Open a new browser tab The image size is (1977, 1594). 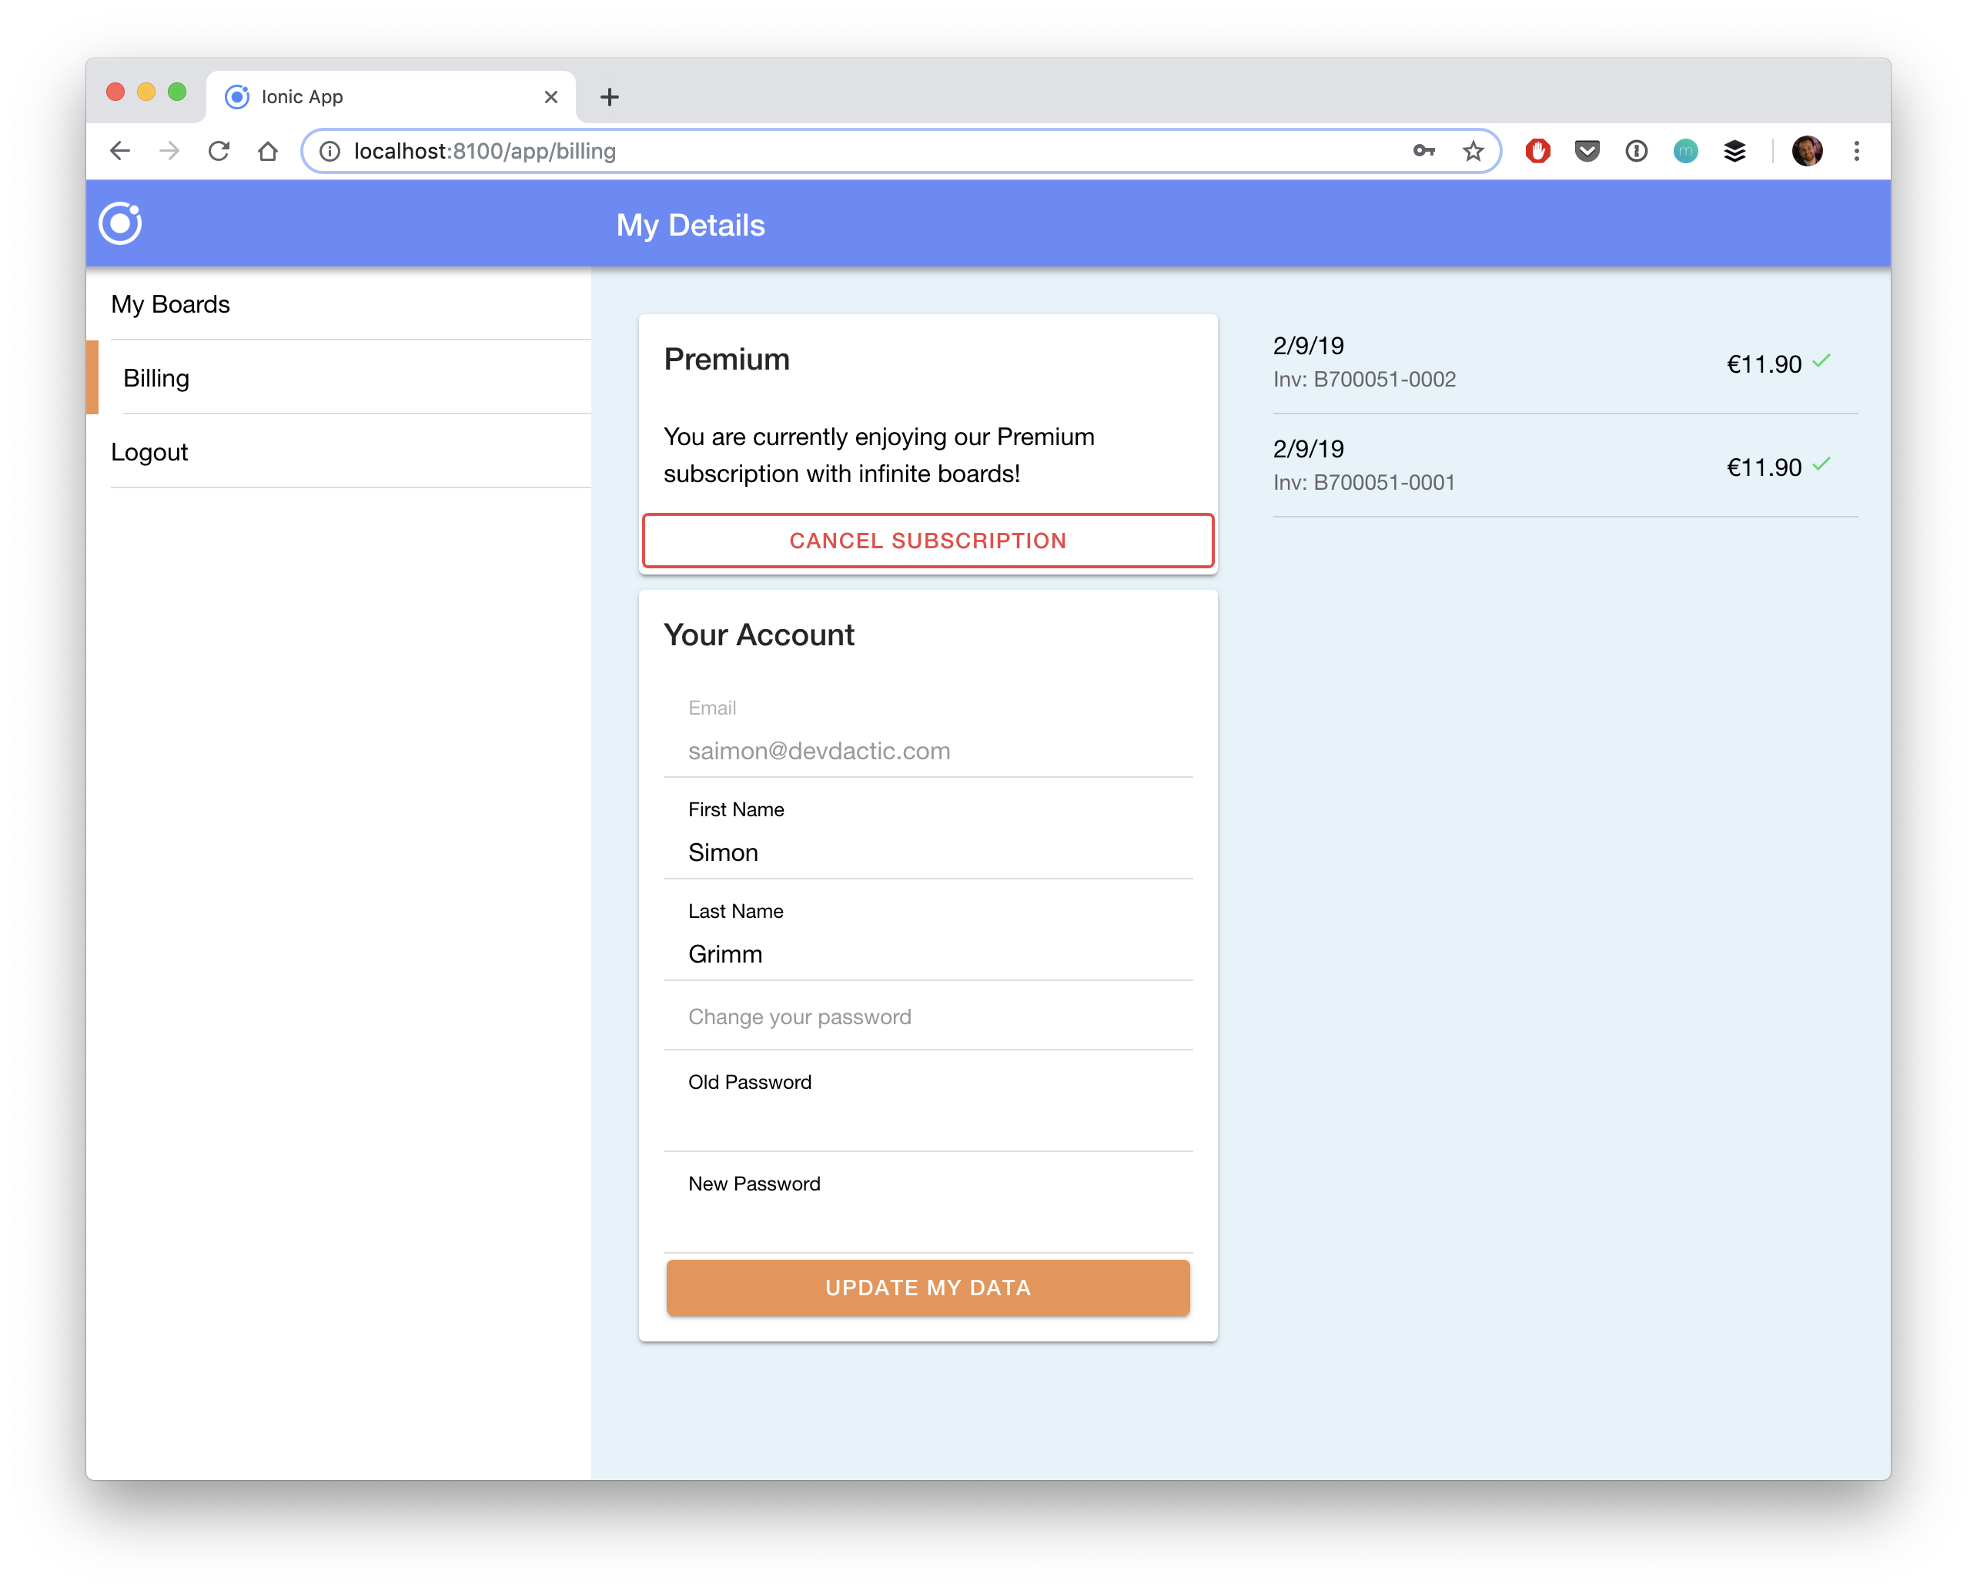point(610,97)
